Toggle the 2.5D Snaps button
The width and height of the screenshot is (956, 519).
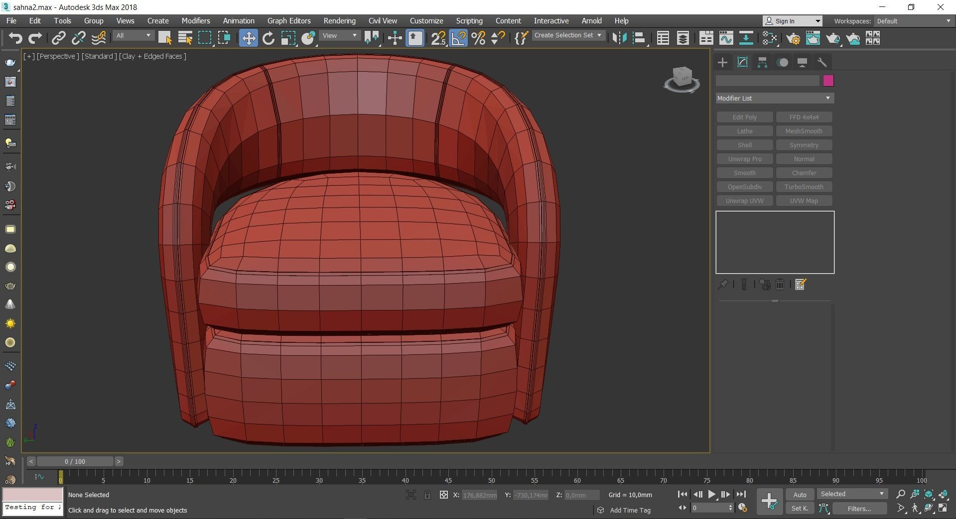click(438, 38)
